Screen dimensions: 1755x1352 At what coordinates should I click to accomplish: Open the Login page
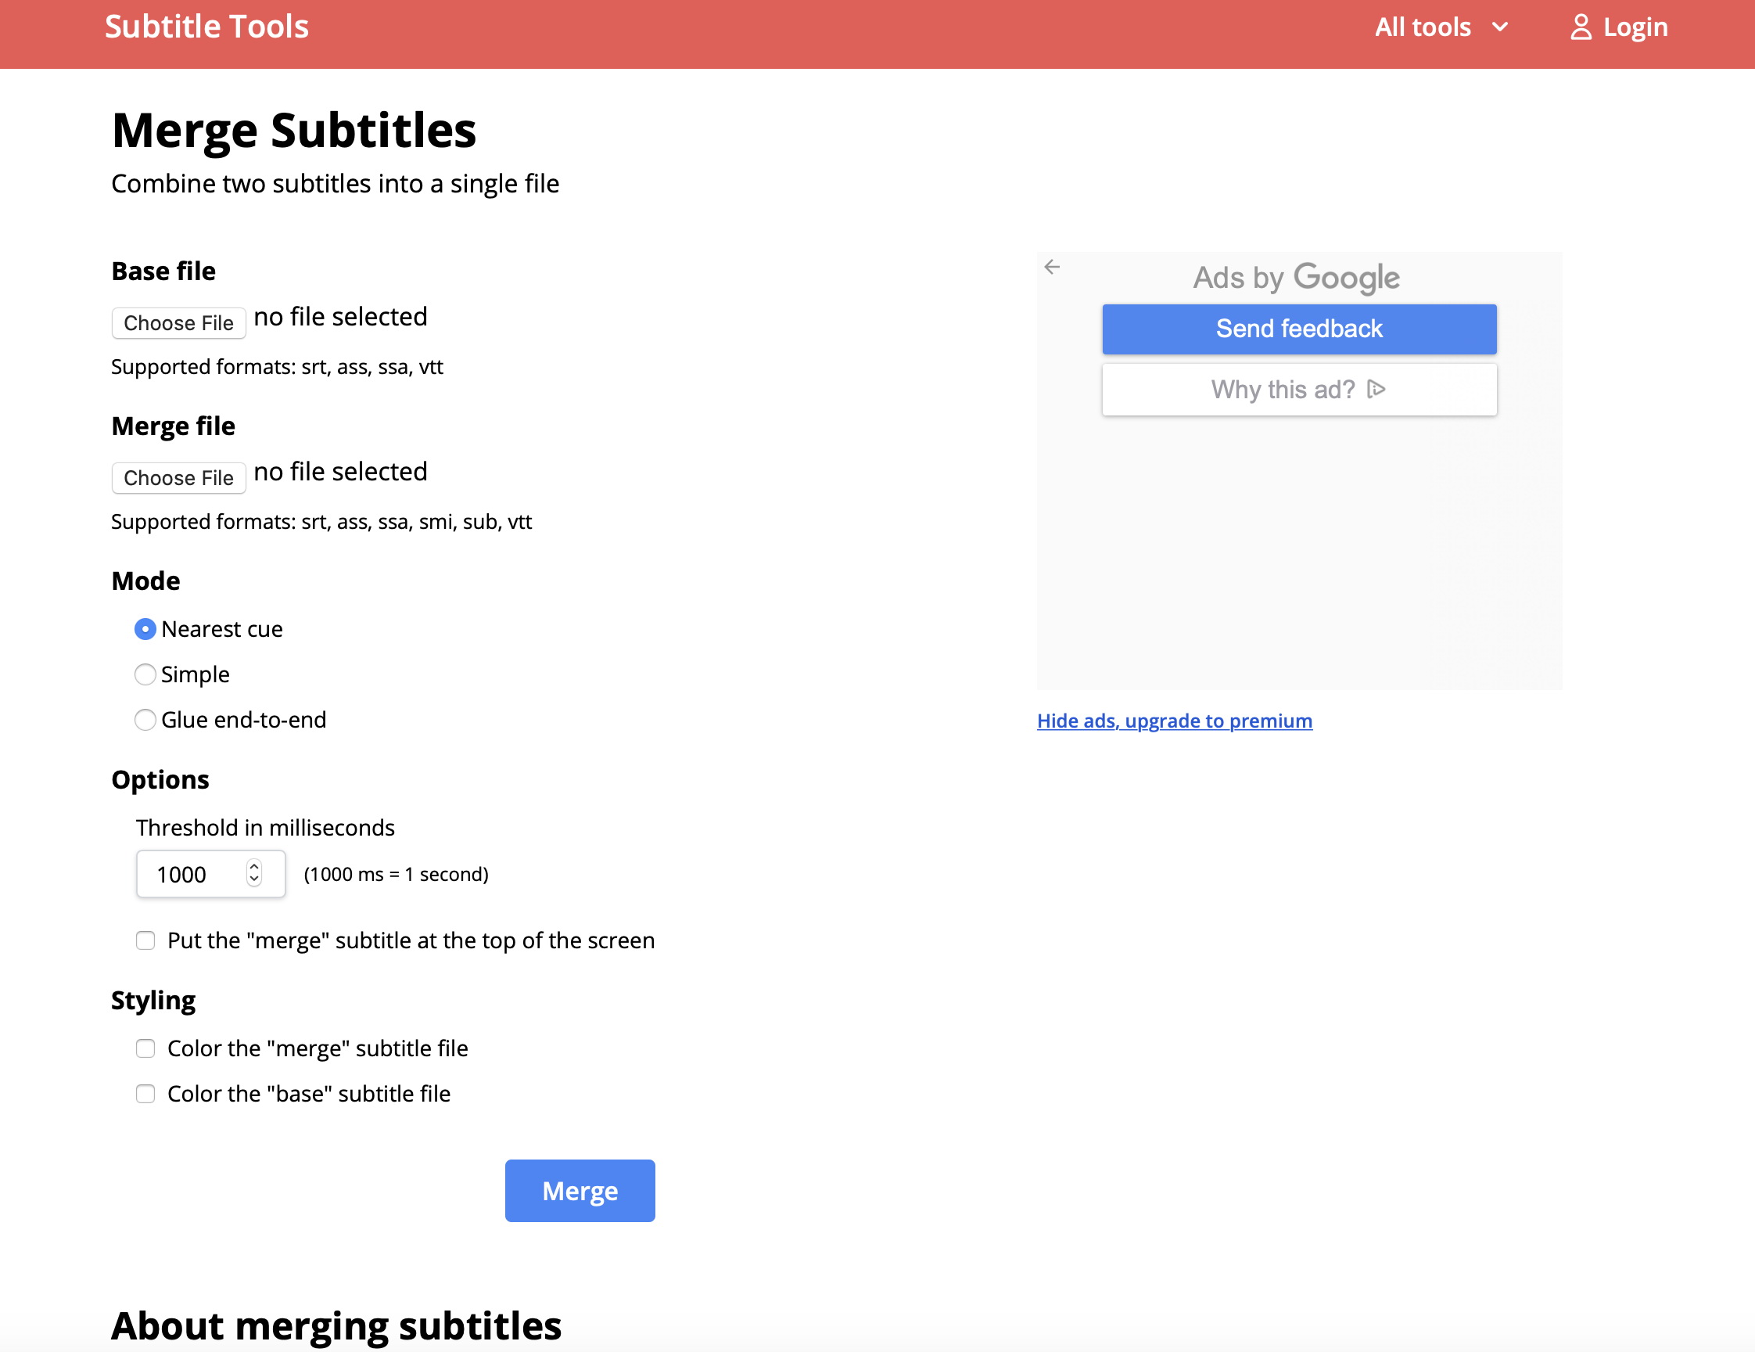pos(1634,27)
